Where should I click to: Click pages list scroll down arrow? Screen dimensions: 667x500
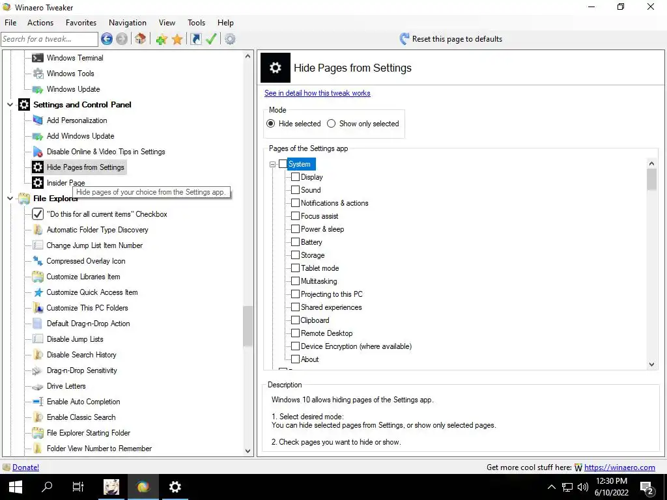[x=651, y=365]
